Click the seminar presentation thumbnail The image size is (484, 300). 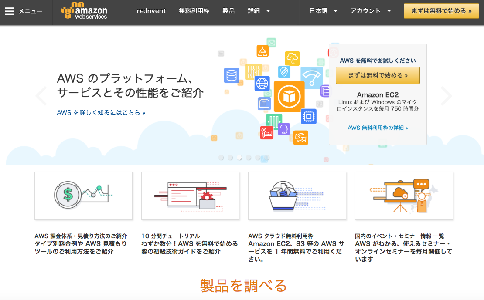[404, 196]
